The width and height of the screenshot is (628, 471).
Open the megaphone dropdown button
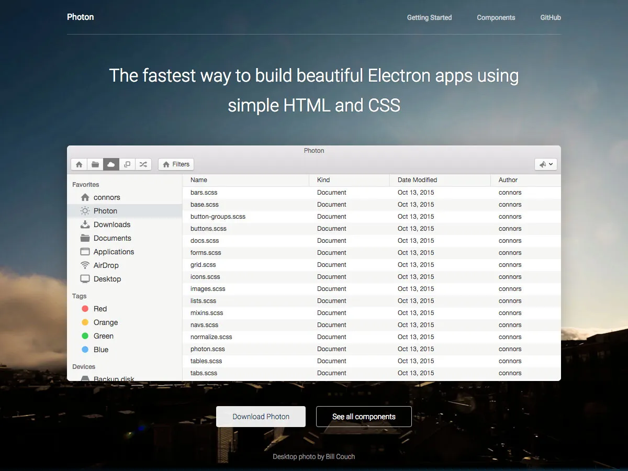pos(546,164)
